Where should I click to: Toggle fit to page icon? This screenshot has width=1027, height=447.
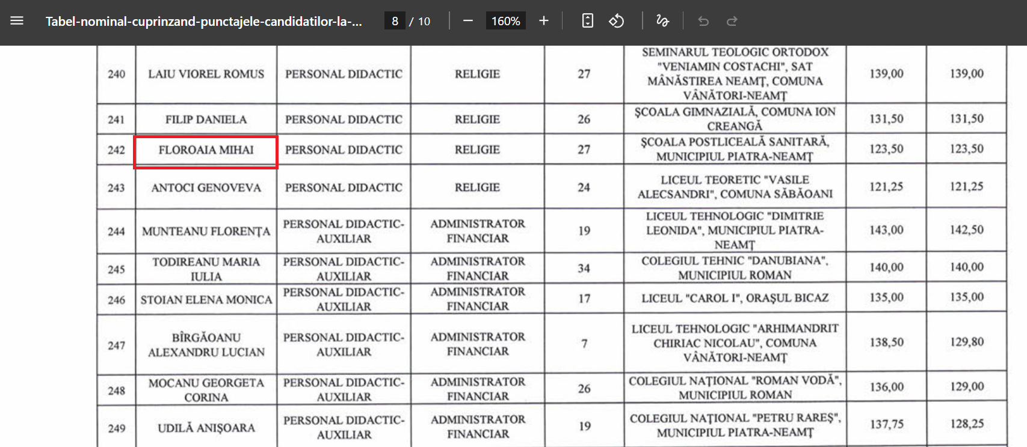[588, 21]
